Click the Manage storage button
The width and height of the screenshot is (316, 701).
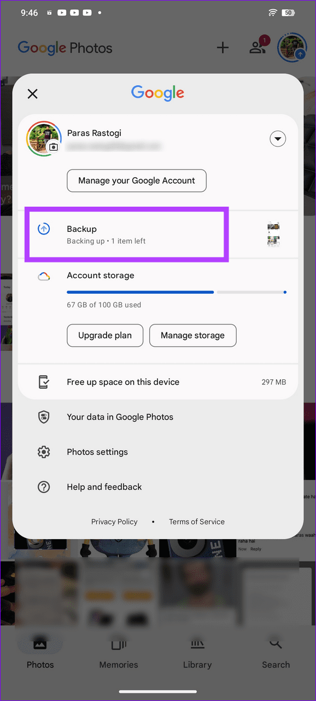pyautogui.click(x=192, y=336)
